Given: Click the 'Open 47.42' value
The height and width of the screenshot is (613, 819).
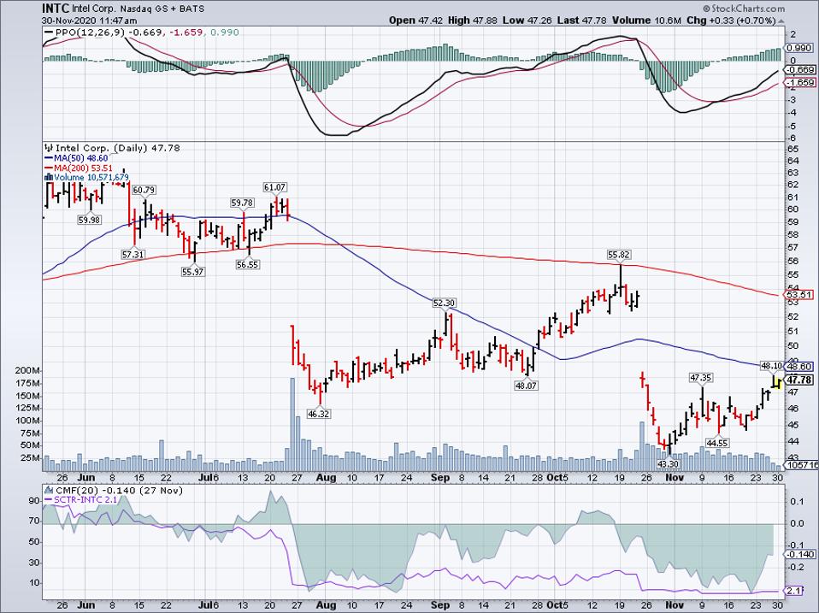Looking at the screenshot, I should point(415,21).
